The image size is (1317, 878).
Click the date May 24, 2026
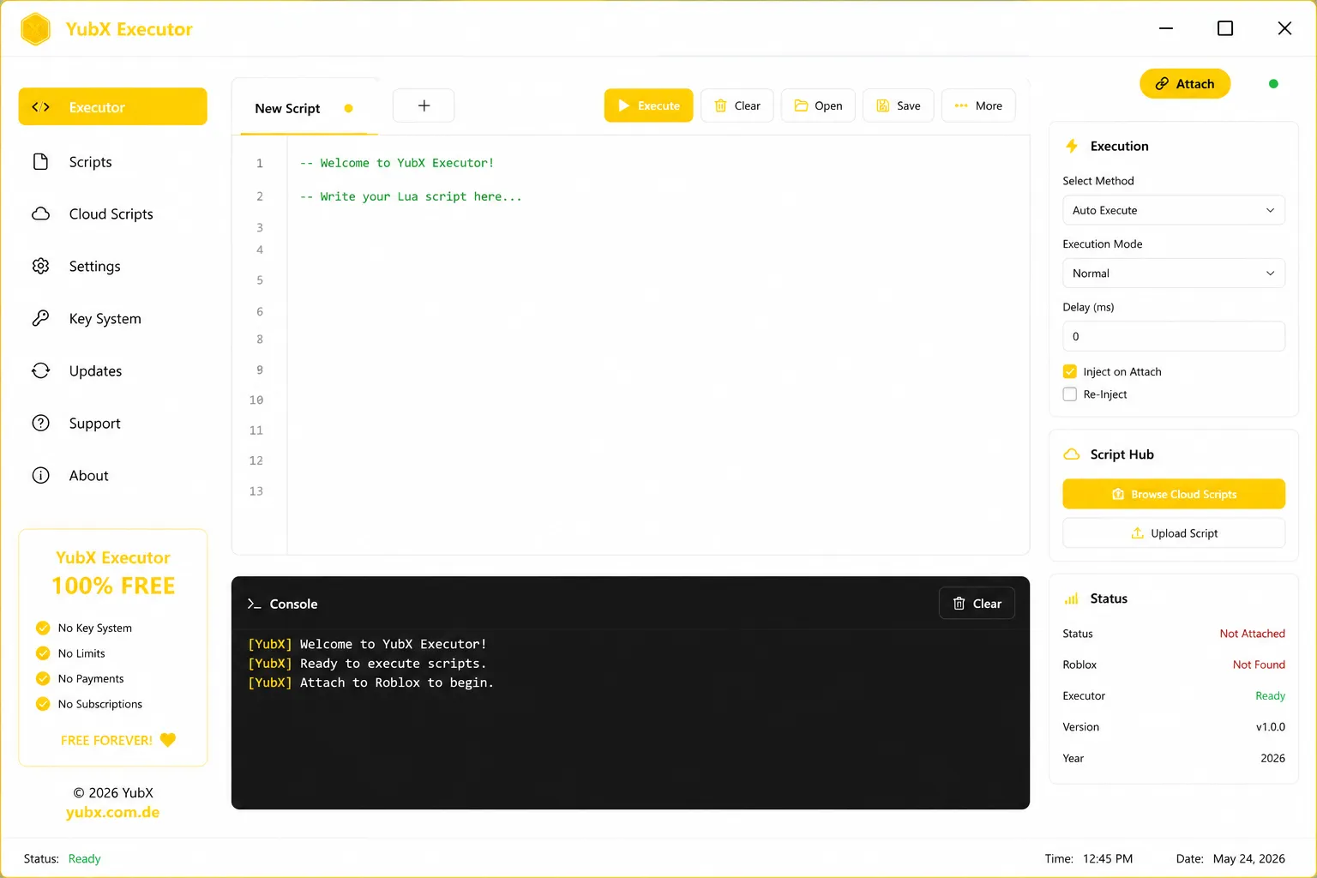[1249, 858]
